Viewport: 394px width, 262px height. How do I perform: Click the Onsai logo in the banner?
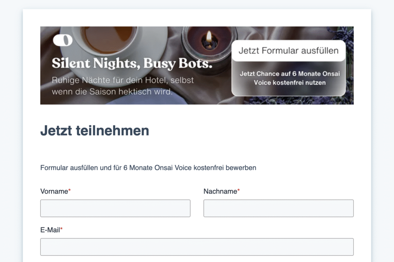(63, 40)
